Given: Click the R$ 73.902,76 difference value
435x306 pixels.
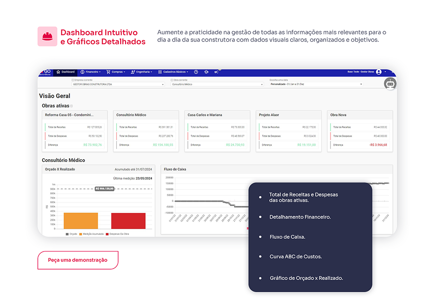Looking at the screenshot, I should (93, 145).
